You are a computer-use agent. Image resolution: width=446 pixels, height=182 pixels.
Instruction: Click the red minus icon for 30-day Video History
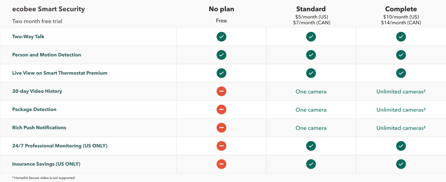coord(221,91)
